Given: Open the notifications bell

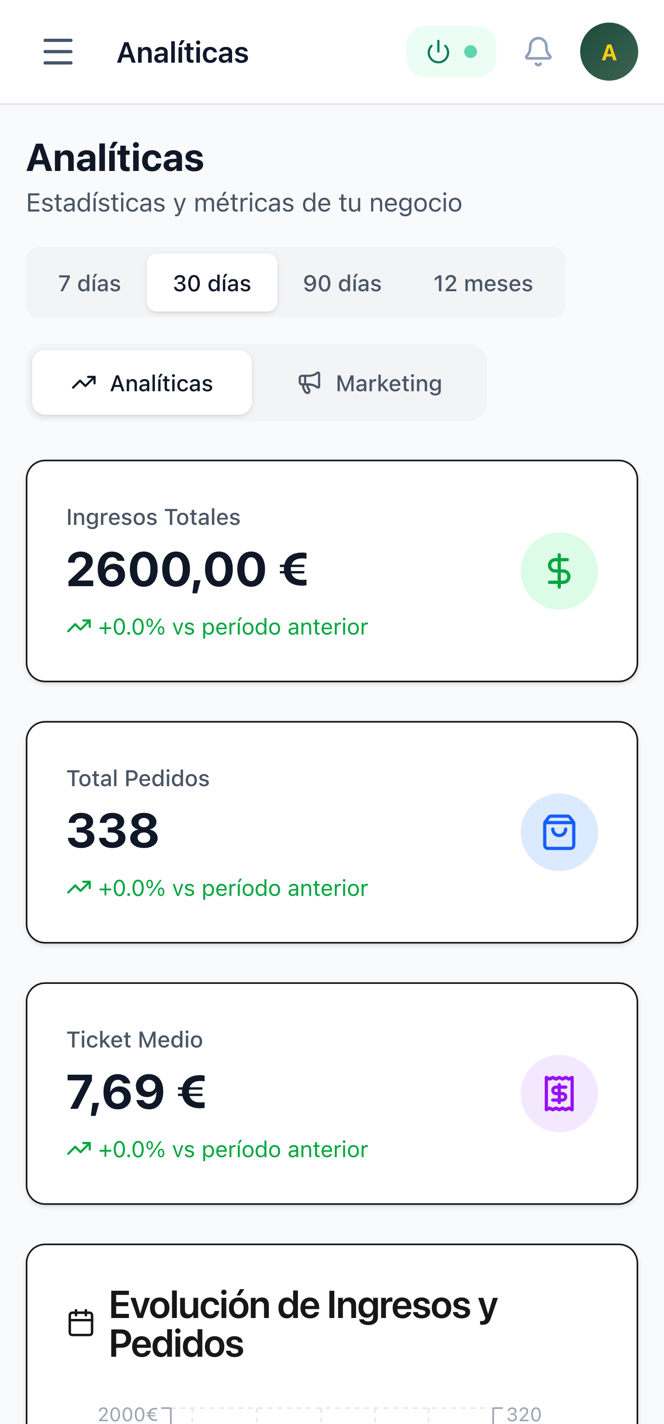Looking at the screenshot, I should click(537, 52).
